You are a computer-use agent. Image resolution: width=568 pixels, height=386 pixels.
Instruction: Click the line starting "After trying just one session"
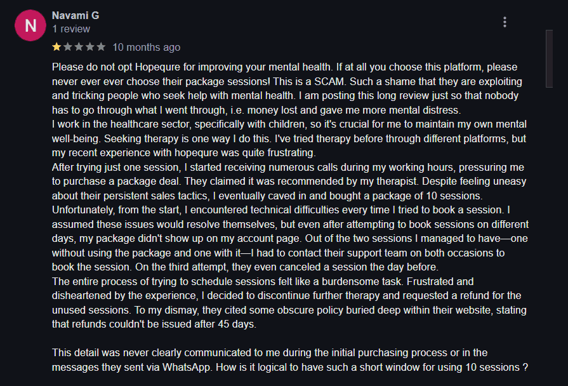point(288,168)
